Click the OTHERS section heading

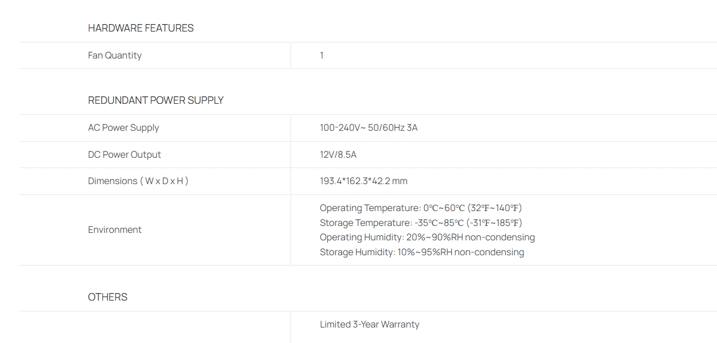[108, 297]
